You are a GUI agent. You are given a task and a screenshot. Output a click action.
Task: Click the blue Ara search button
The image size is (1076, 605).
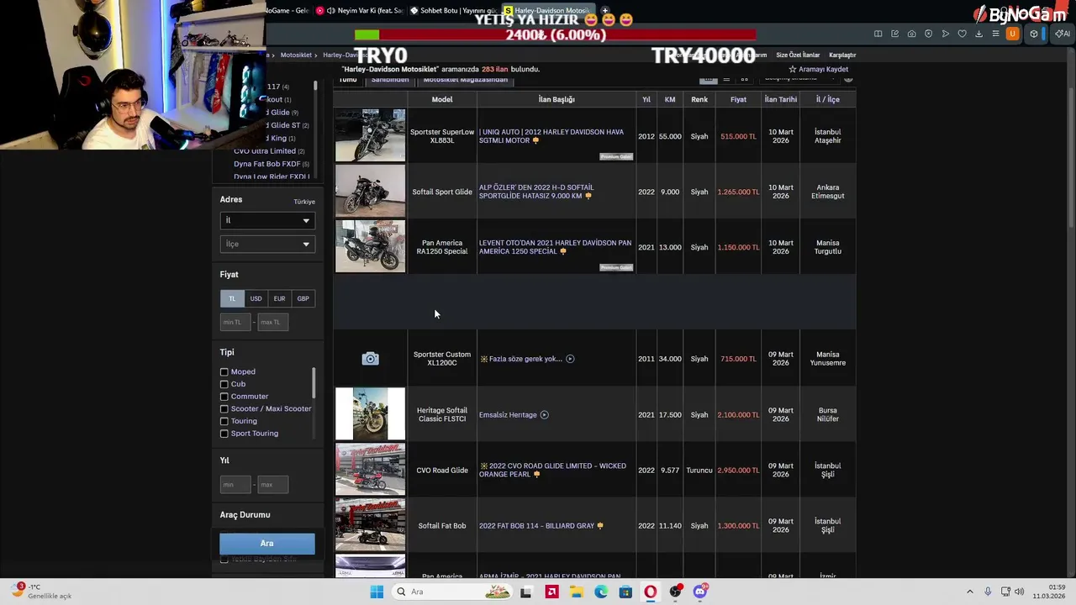[x=267, y=544]
